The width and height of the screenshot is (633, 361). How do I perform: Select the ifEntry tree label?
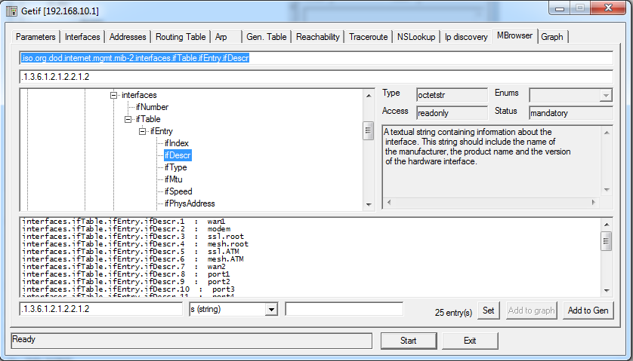click(x=162, y=131)
